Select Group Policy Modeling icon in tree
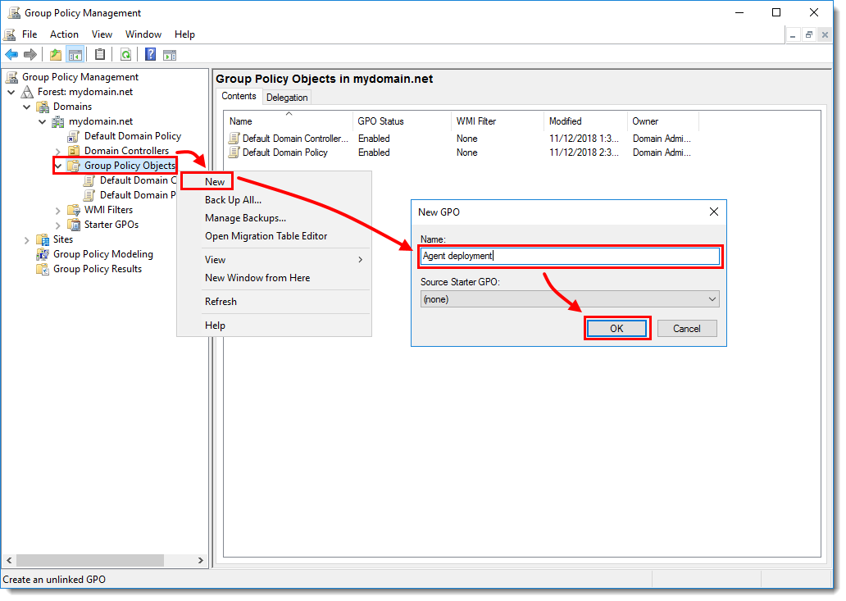Image resolution: width=846 pixels, height=601 pixels. click(x=43, y=254)
